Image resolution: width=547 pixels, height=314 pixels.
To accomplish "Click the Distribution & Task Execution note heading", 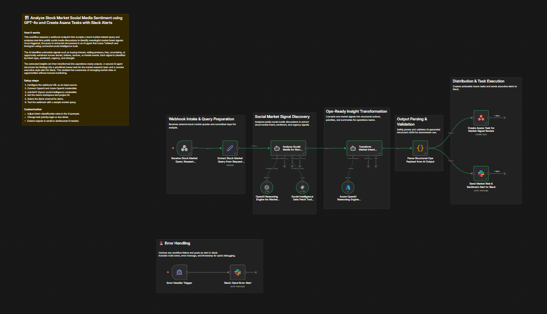I will pyautogui.click(x=478, y=81).
